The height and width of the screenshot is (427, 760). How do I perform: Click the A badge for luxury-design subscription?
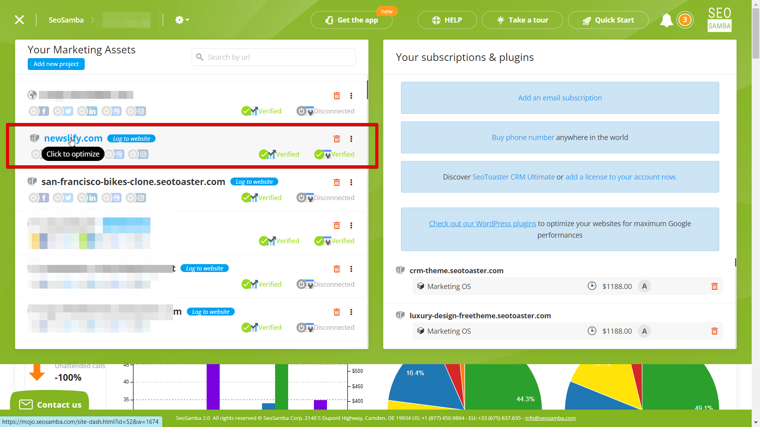pyautogui.click(x=644, y=331)
